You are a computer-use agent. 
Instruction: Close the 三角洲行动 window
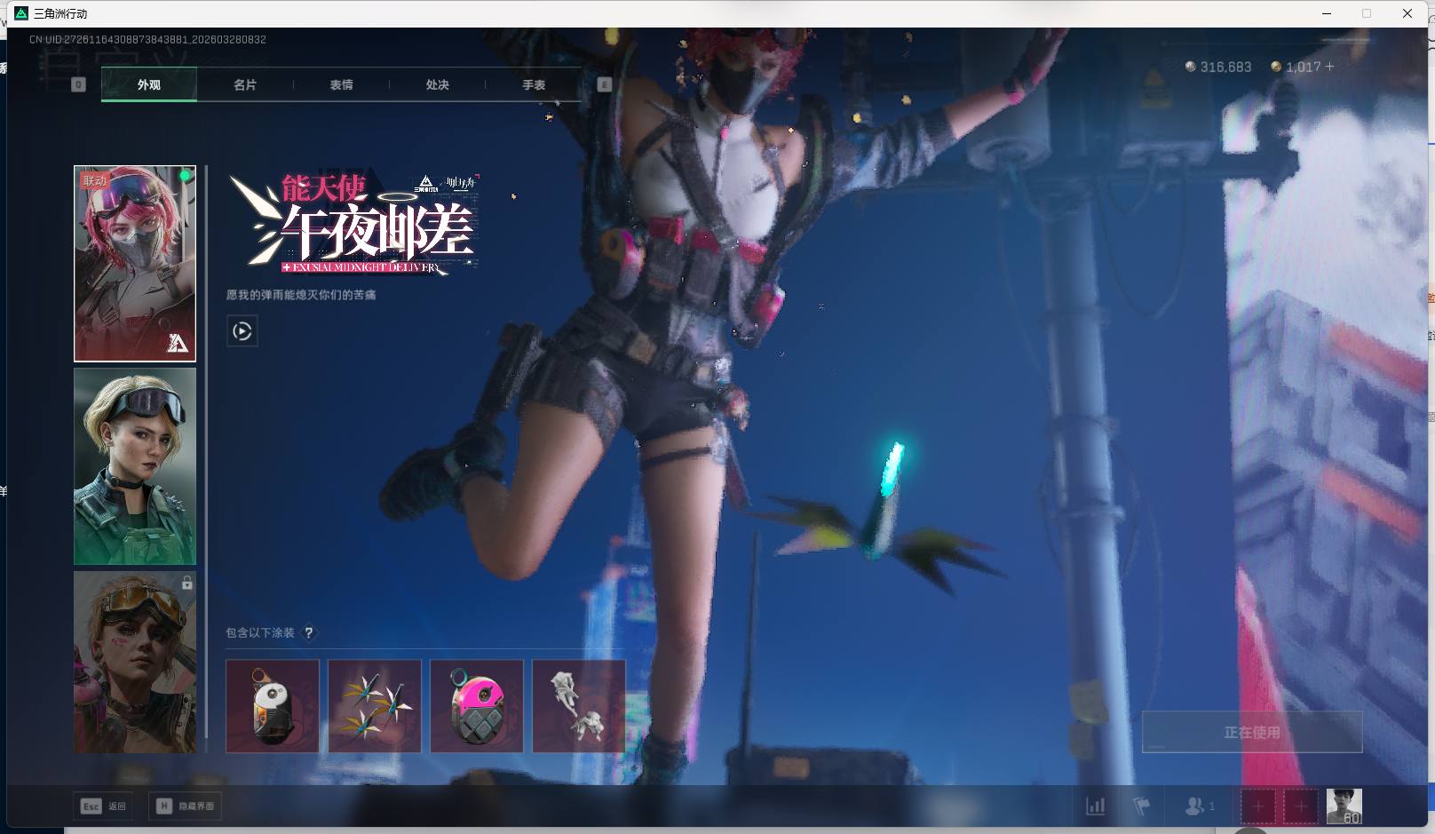[1407, 13]
